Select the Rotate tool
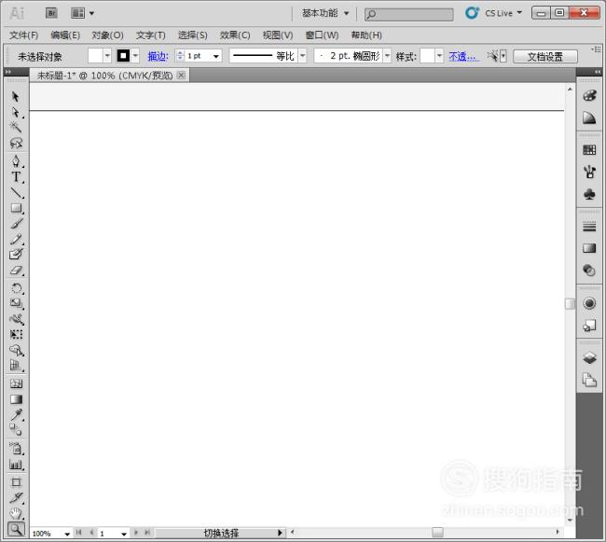 pyautogui.click(x=16, y=288)
